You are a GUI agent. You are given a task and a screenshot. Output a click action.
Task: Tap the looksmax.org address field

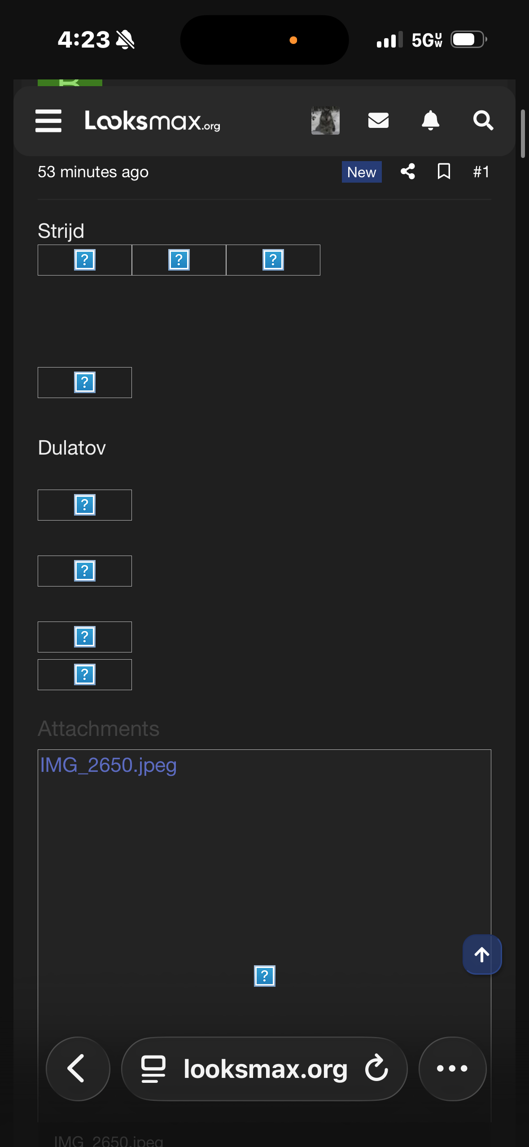click(x=265, y=1068)
